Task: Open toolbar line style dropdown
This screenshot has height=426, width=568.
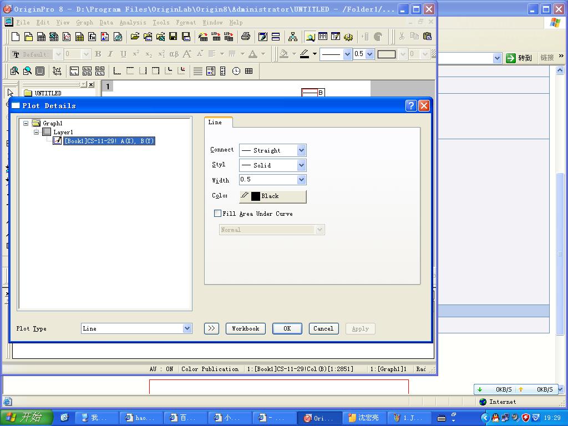Action: point(347,54)
